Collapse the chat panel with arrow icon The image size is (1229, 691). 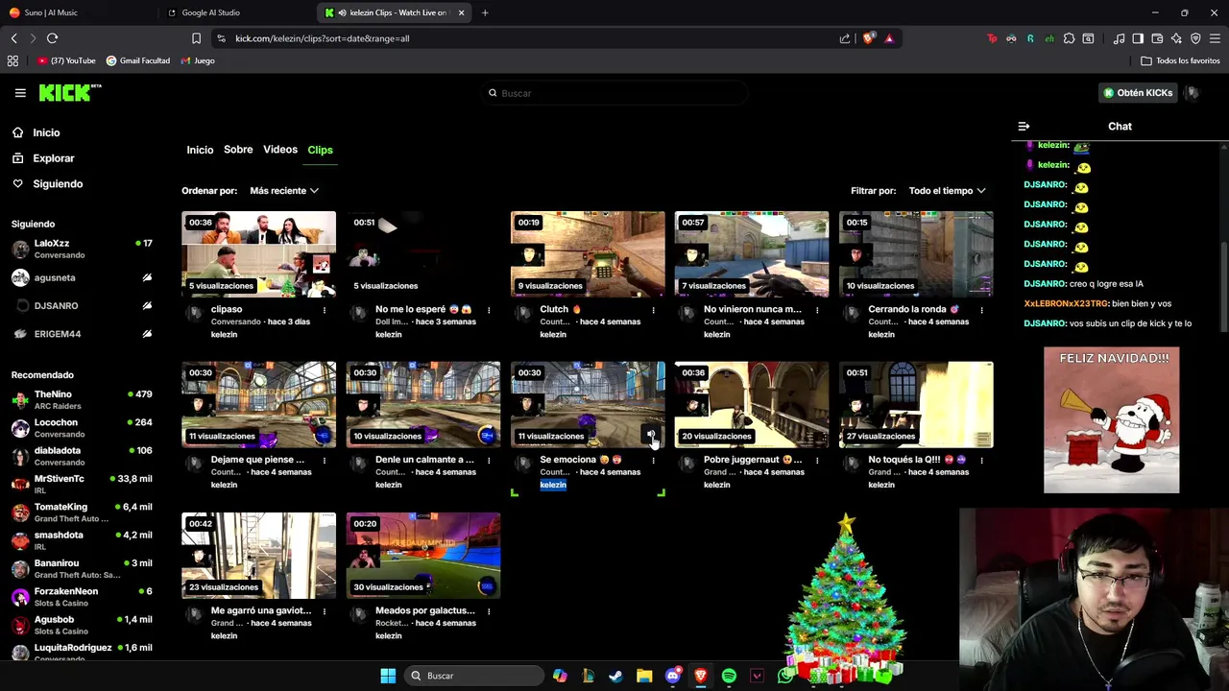click(x=1024, y=127)
